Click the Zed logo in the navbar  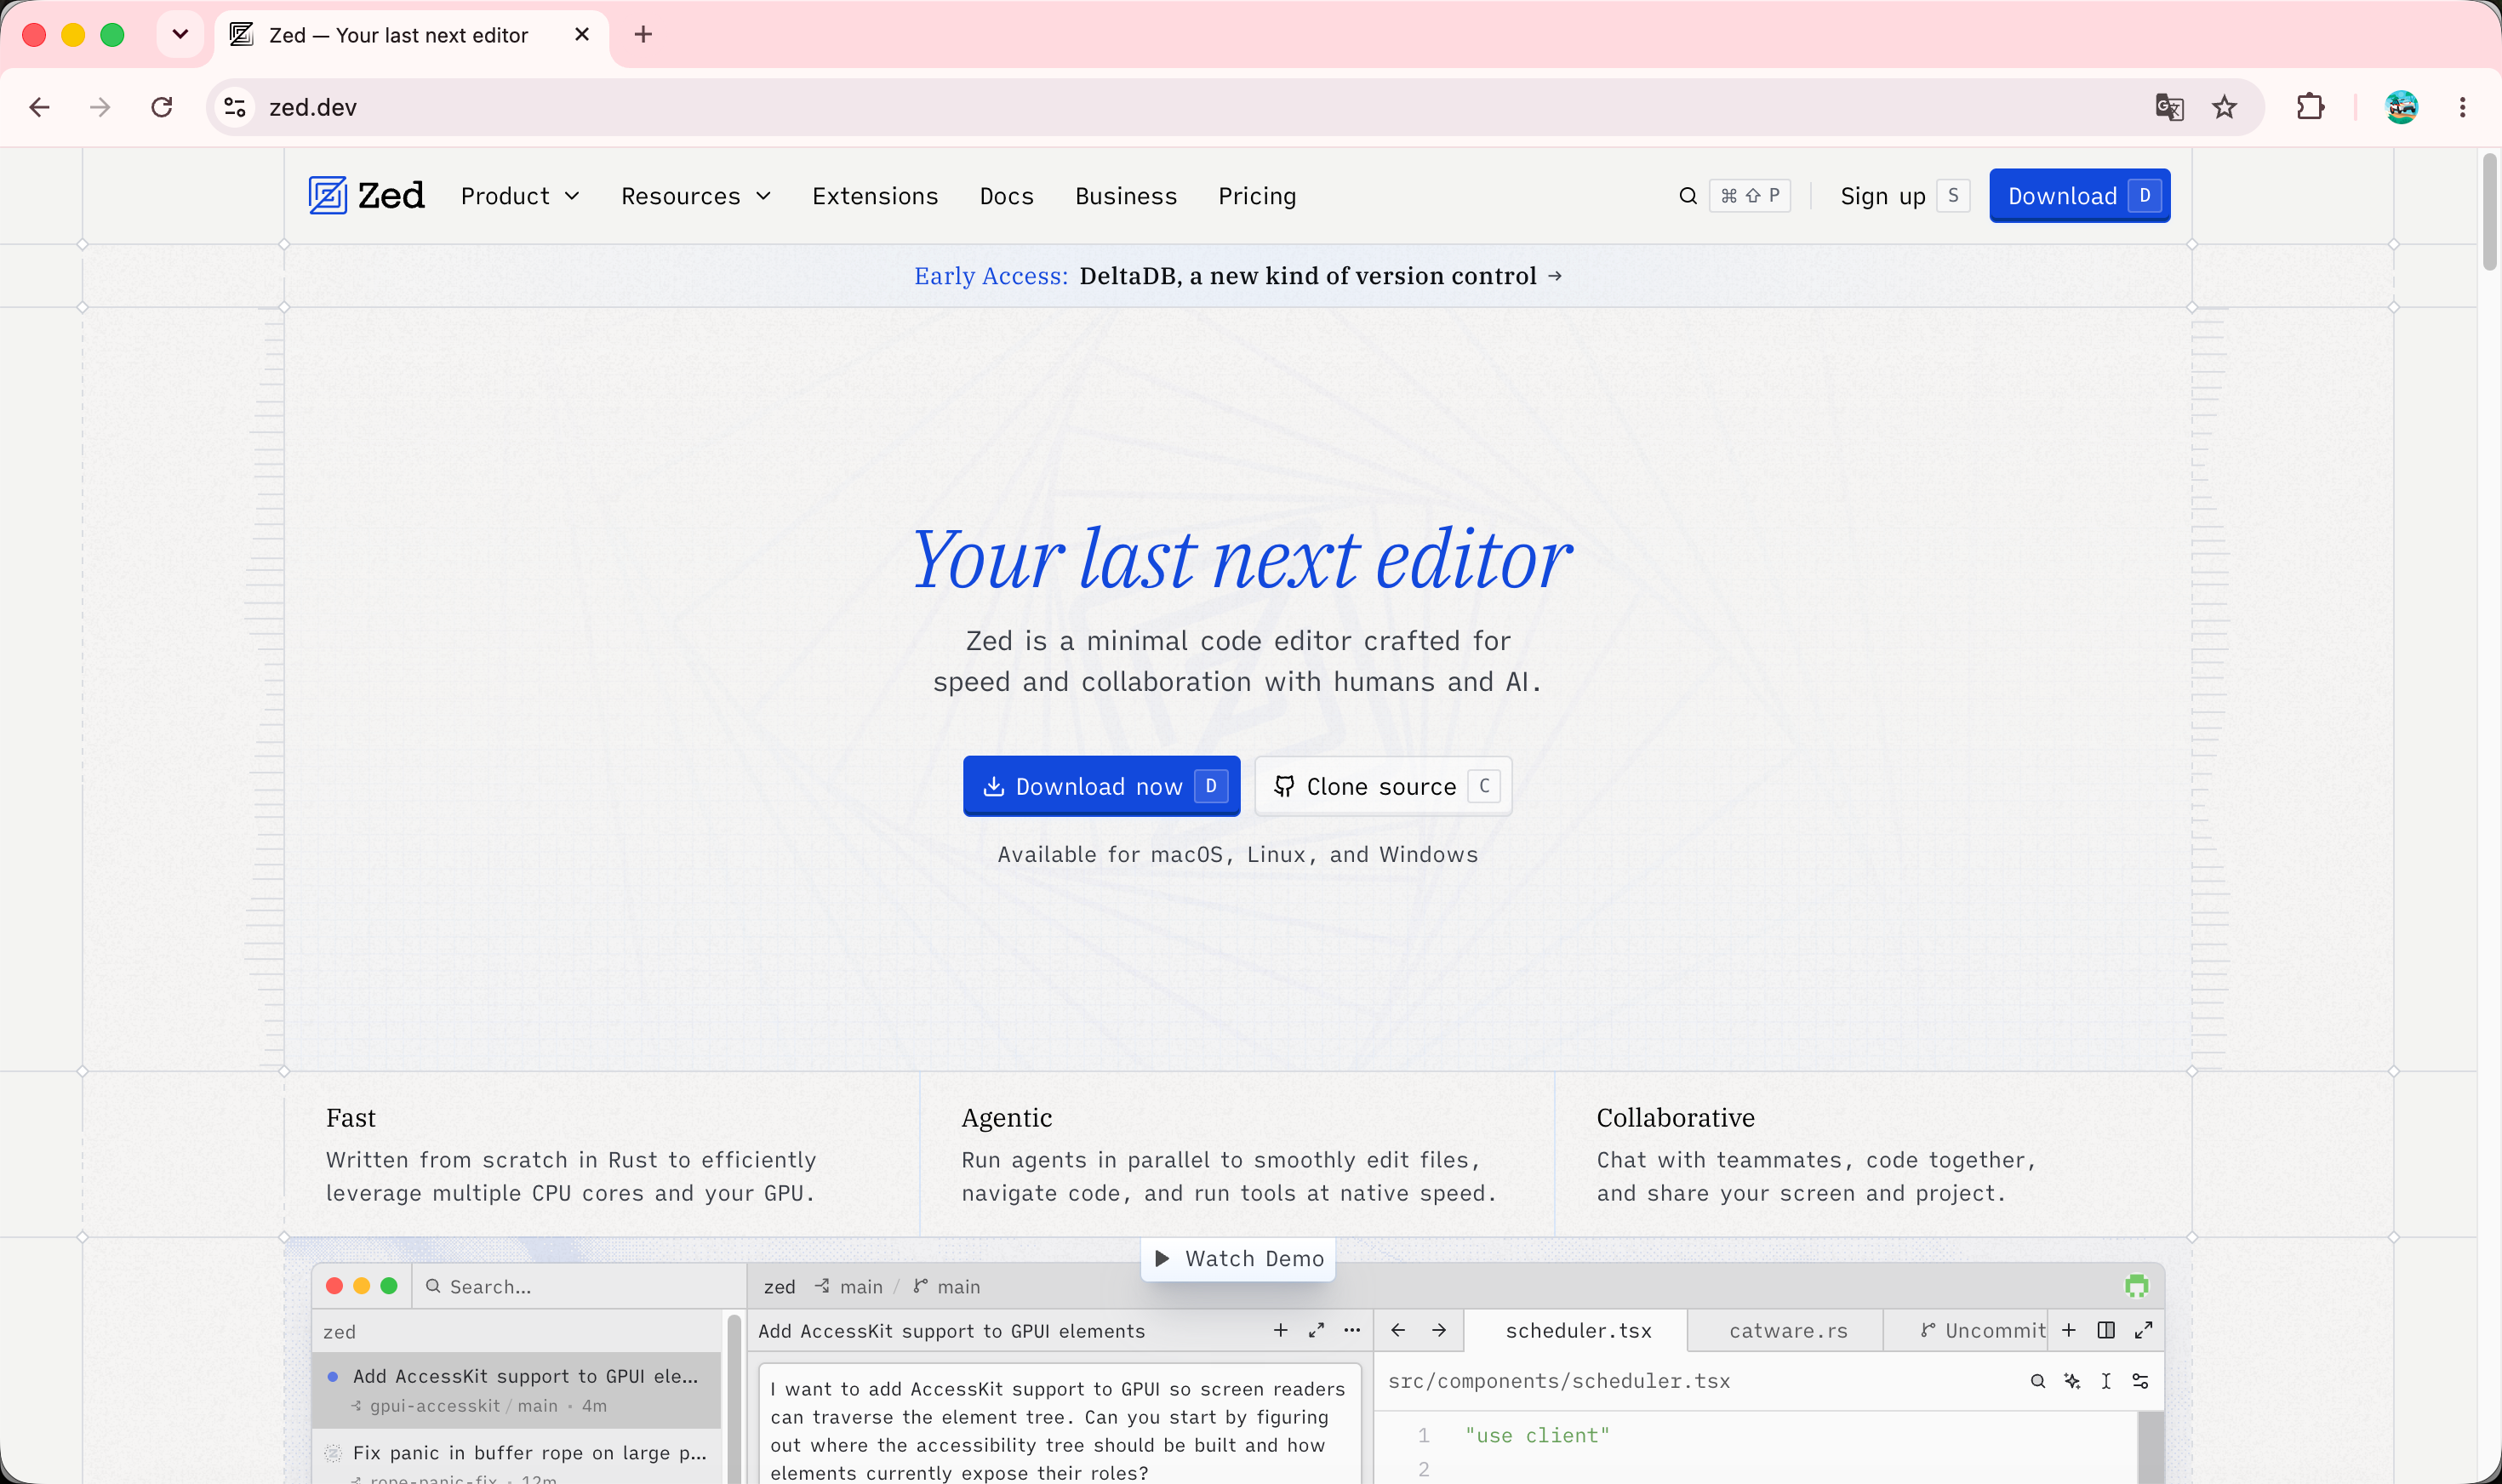pyautogui.click(x=366, y=196)
